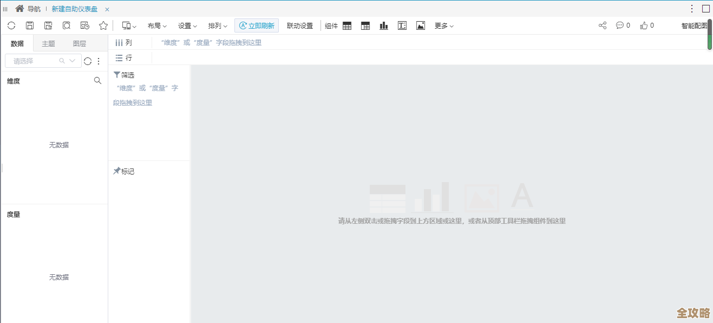Open the comments bubble icon
Viewport: 713px width, 323px height.
click(620, 25)
